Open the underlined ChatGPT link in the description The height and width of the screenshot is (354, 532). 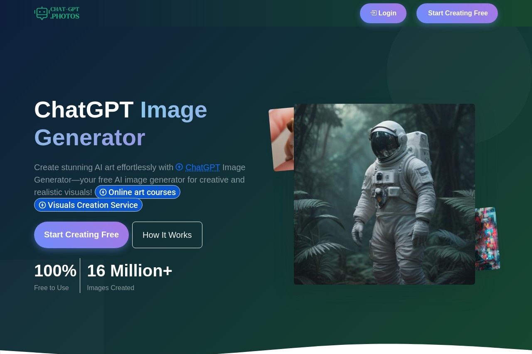point(202,167)
